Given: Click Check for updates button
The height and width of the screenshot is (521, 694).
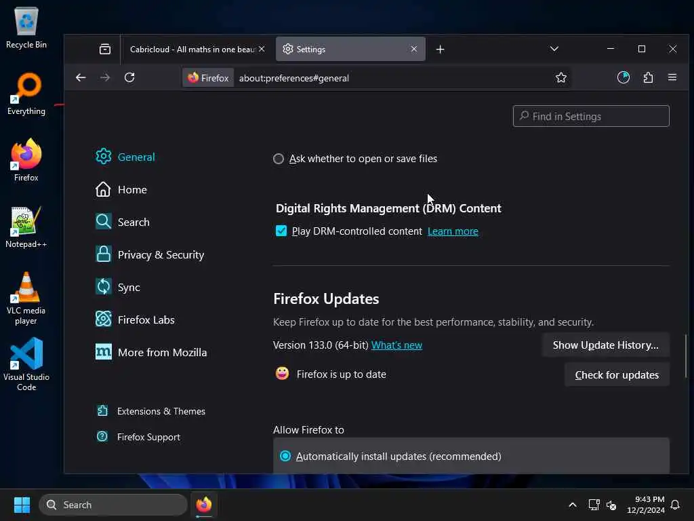Looking at the screenshot, I should (x=617, y=374).
